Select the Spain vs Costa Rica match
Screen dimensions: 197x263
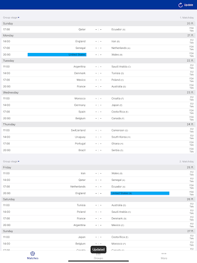click(x=98, y=112)
